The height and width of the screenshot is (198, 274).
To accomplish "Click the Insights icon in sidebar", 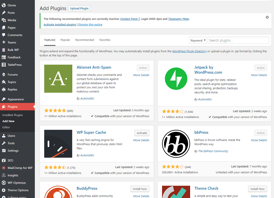I will [4, 175].
